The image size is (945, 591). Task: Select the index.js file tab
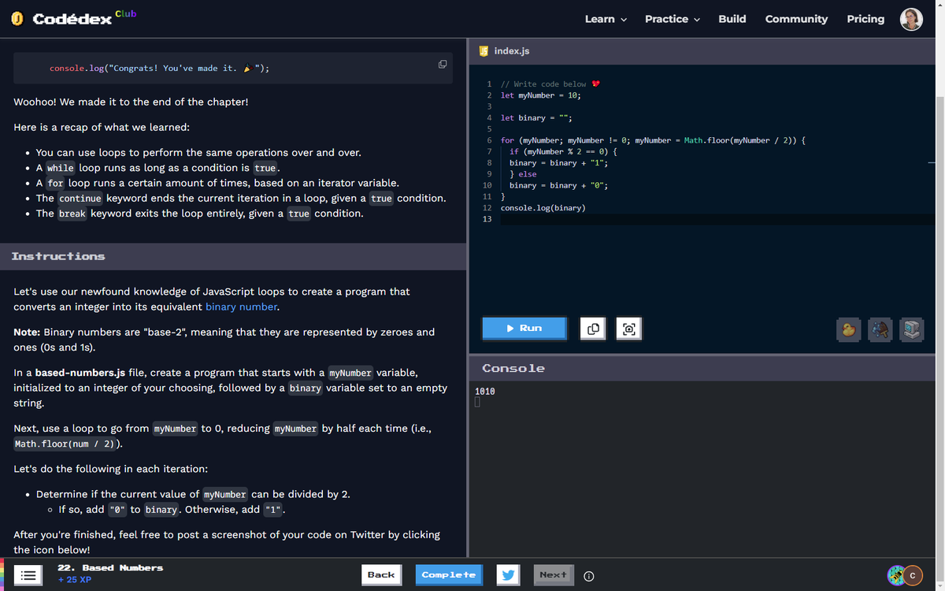tap(505, 50)
